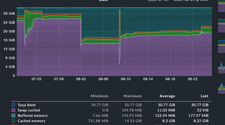Click the 08-10 date label on the x-axis
The width and height of the screenshot is (225, 125).
click(126, 79)
